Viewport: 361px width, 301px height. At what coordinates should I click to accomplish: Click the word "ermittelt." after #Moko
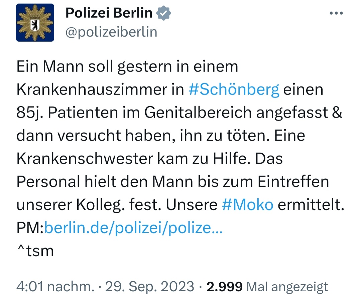[311, 205]
